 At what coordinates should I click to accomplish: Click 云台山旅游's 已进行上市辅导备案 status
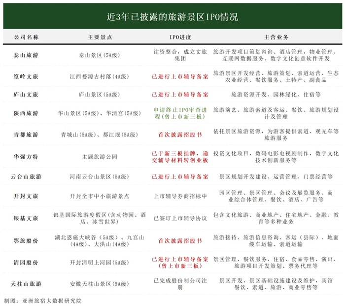180,176
